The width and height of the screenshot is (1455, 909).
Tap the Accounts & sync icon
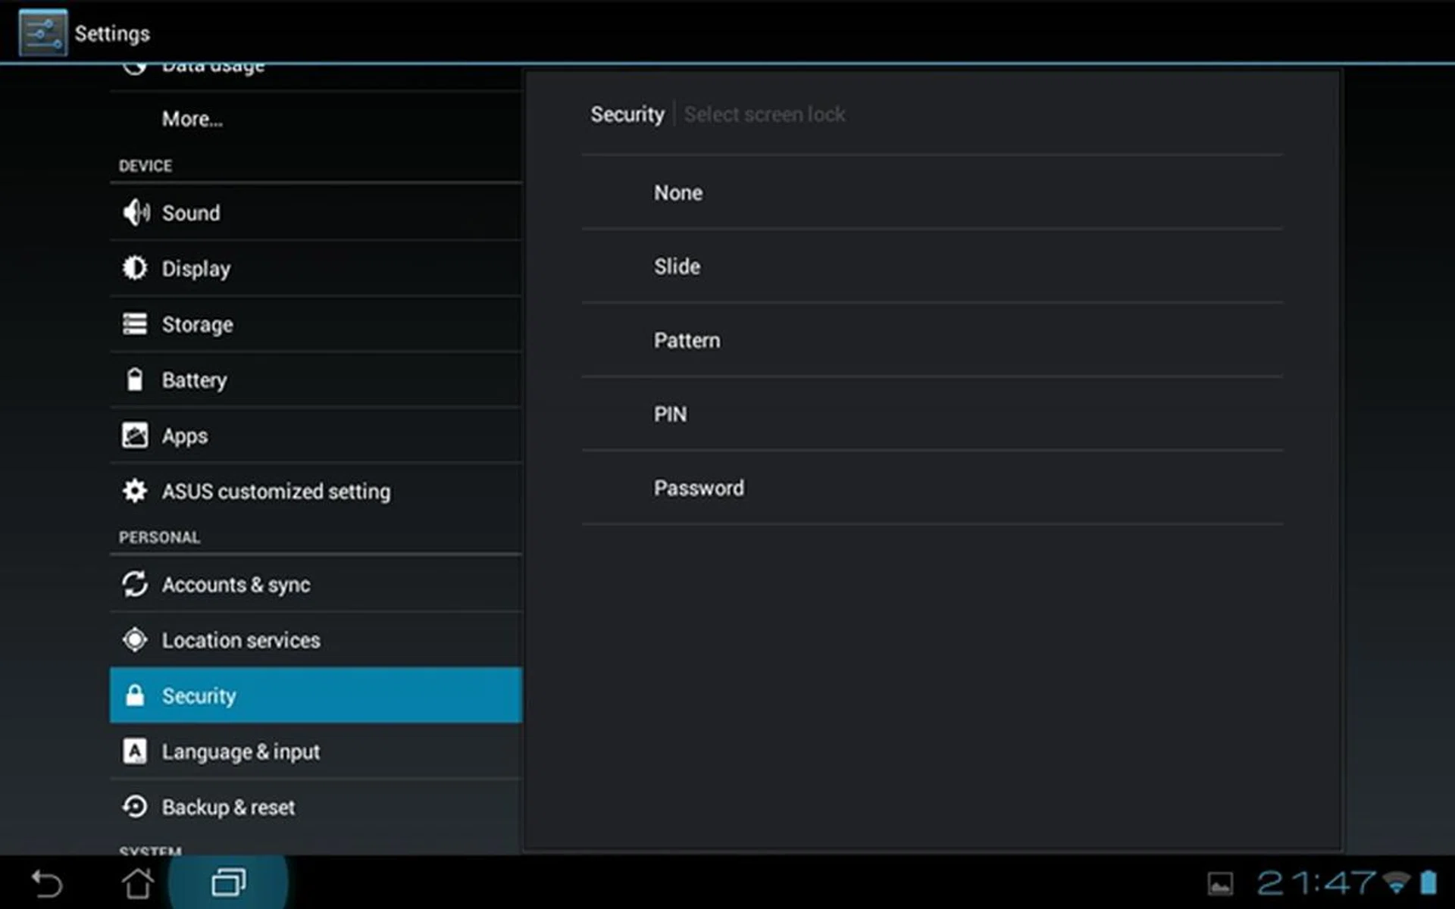pos(135,584)
